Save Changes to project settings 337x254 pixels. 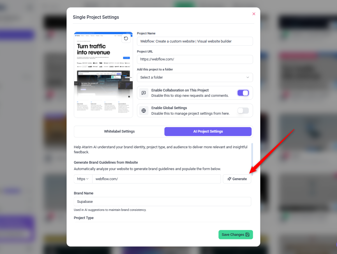click(x=236, y=235)
